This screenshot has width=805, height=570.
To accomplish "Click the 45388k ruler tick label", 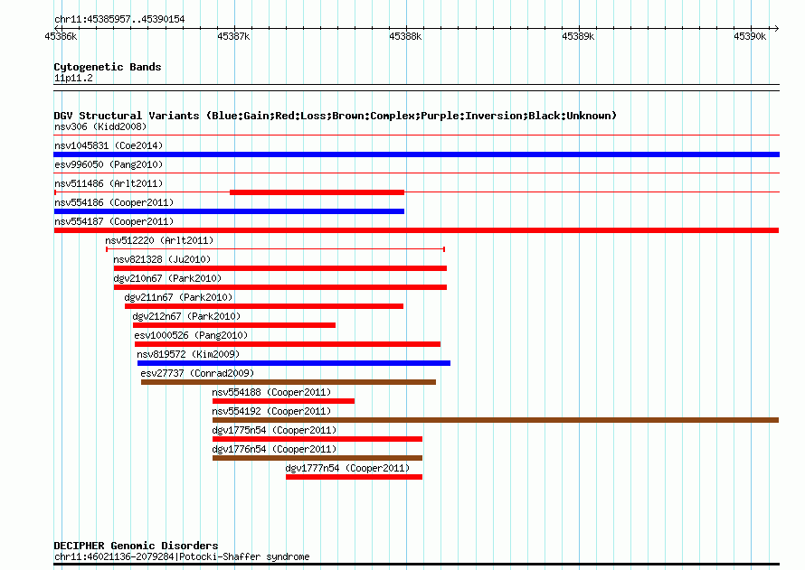I will (x=405, y=36).
